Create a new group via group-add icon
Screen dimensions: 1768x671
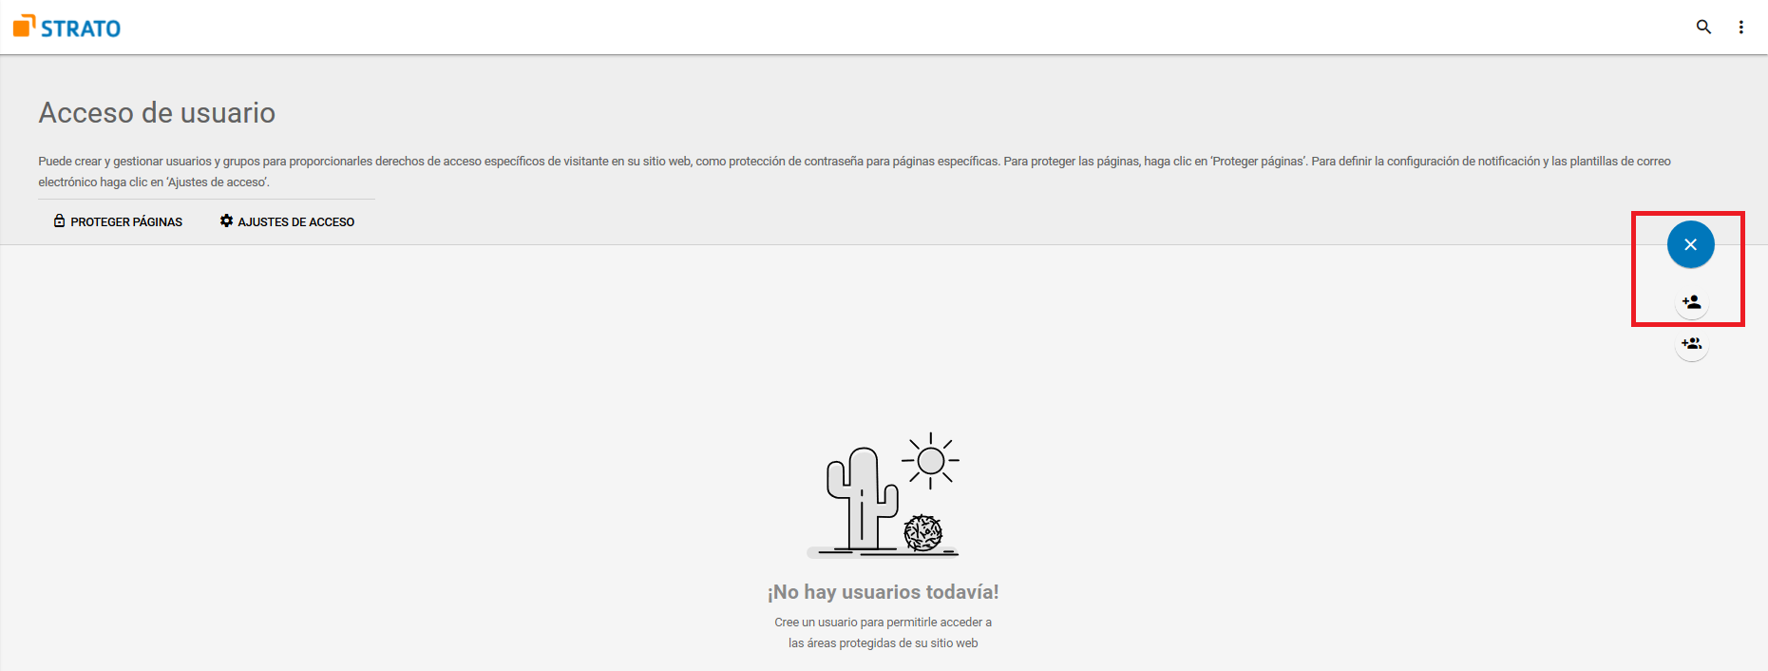coord(1691,344)
